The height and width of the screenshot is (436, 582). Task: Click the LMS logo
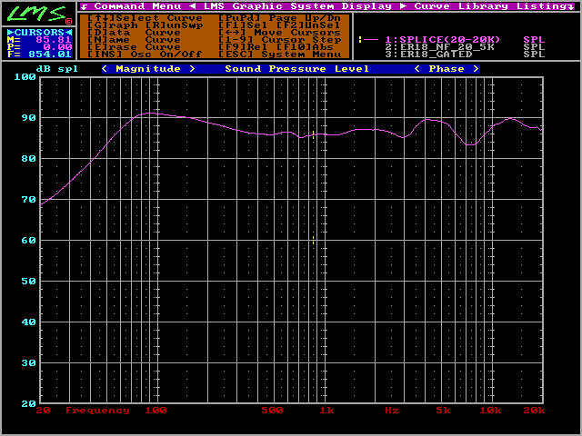tap(38, 14)
